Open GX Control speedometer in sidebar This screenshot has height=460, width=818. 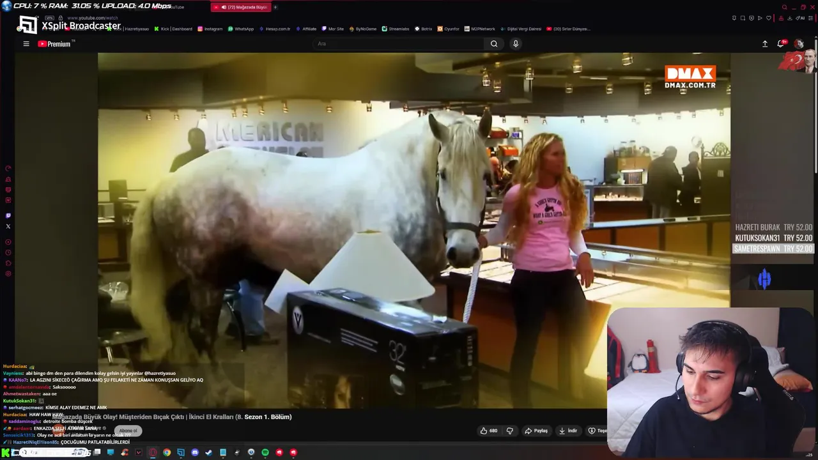point(8,169)
